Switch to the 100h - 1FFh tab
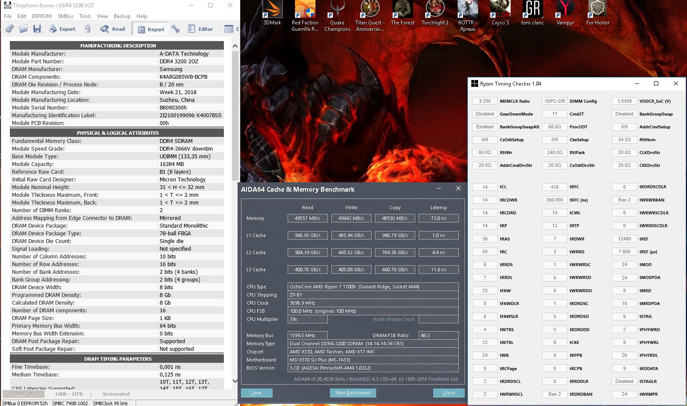The height and width of the screenshot is (406, 687). 69,394
